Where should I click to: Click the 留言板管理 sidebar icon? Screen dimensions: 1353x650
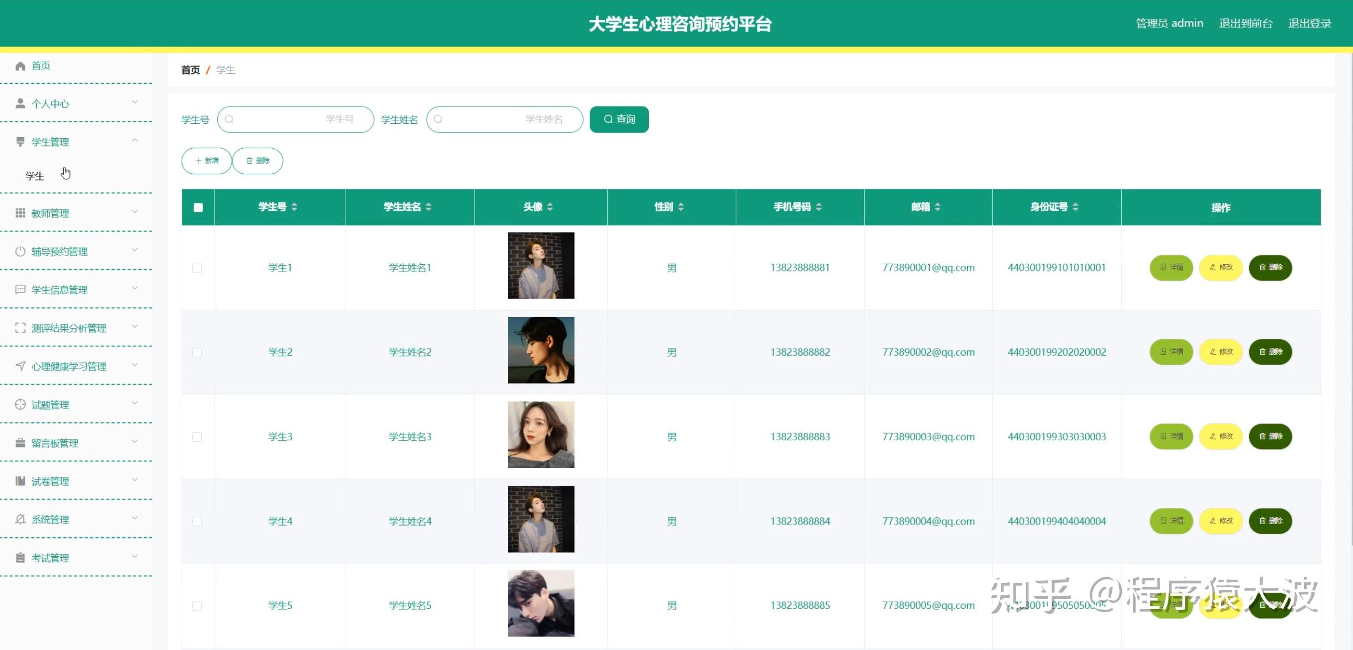coord(20,442)
